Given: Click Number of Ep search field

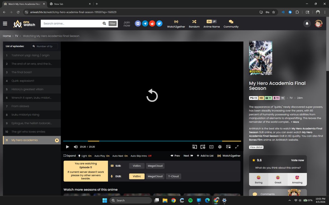Looking at the screenshot, I should (44, 46).
